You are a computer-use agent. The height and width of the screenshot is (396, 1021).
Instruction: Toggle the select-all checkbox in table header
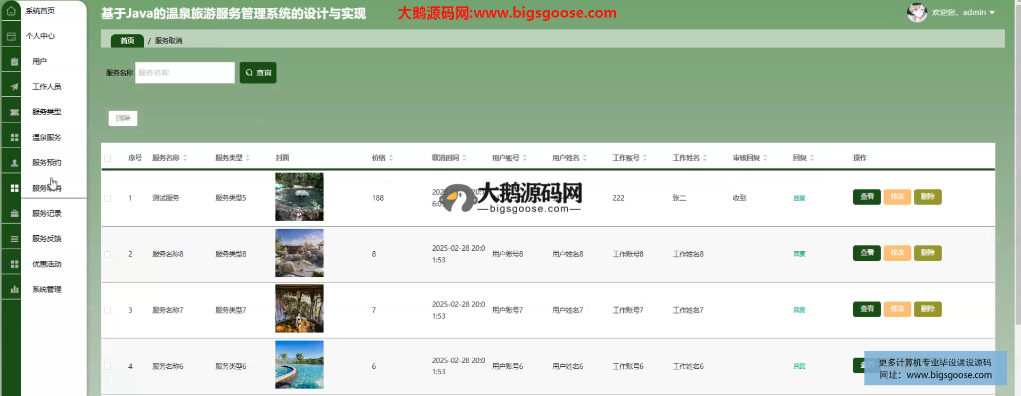click(108, 159)
